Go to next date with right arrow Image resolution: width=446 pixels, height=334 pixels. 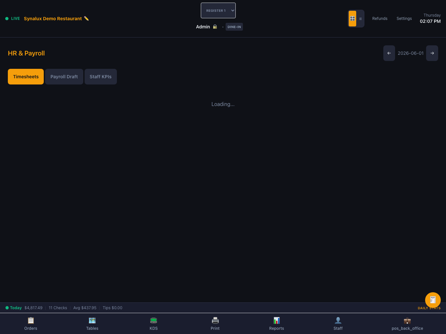pos(432,53)
